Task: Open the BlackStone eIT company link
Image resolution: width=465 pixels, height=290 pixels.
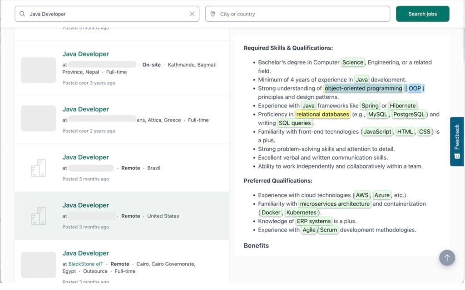Action: click(x=86, y=264)
